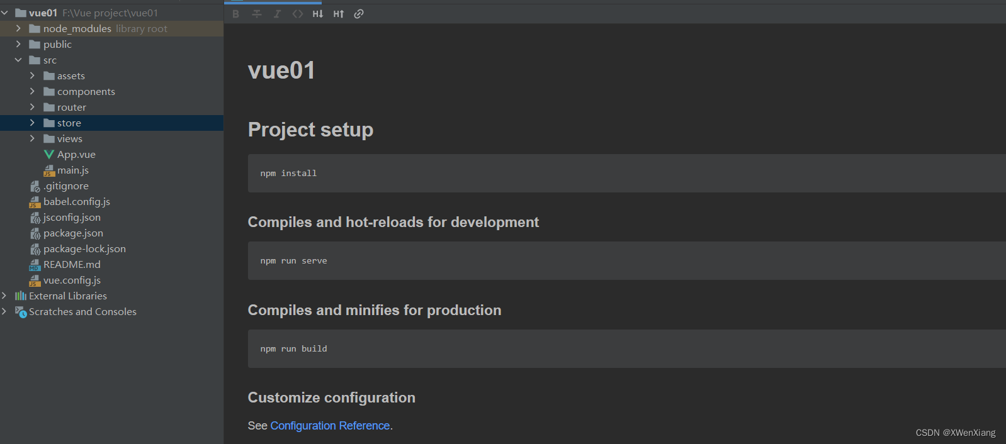Image resolution: width=1006 pixels, height=444 pixels.
Task: Insert inline code formatting
Action: tap(298, 14)
